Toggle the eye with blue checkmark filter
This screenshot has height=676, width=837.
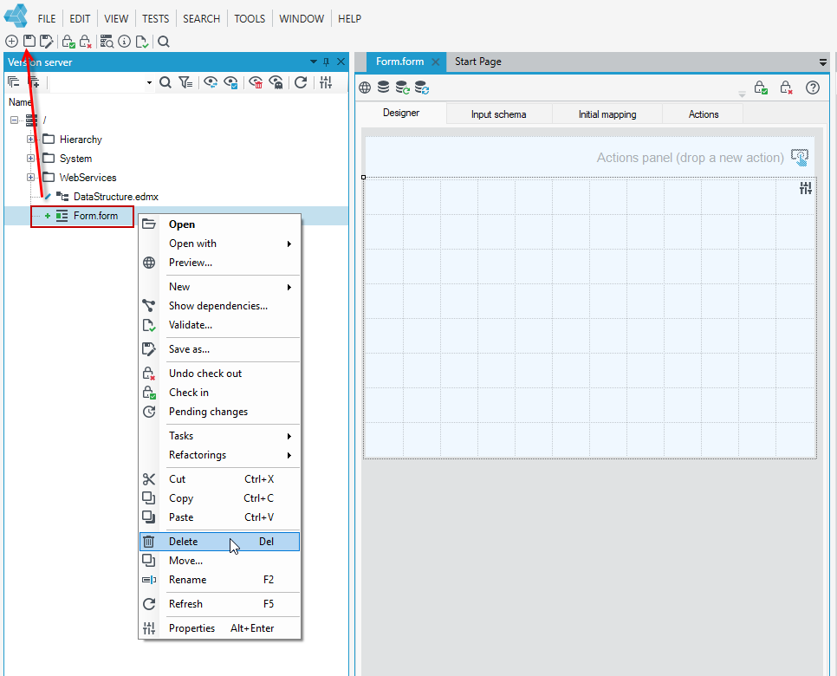point(230,82)
